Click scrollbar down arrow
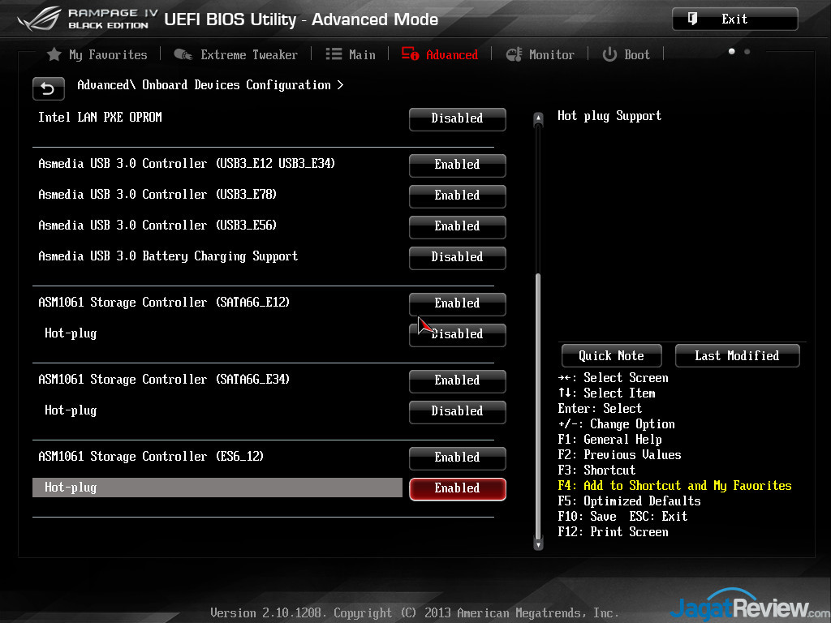 [537, 545]
